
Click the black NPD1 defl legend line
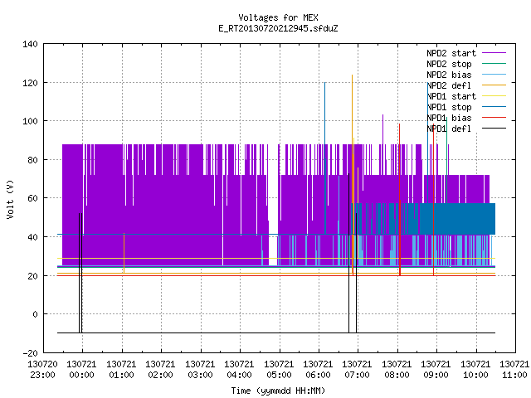[x=494, y=129]
